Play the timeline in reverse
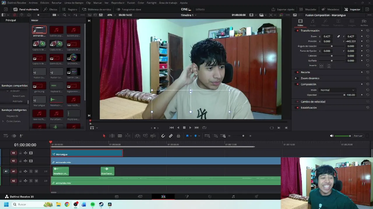The width and height of the screenshot is (373, 209). tap(178, 128)
